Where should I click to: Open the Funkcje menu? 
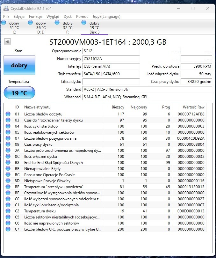[35, 17]
